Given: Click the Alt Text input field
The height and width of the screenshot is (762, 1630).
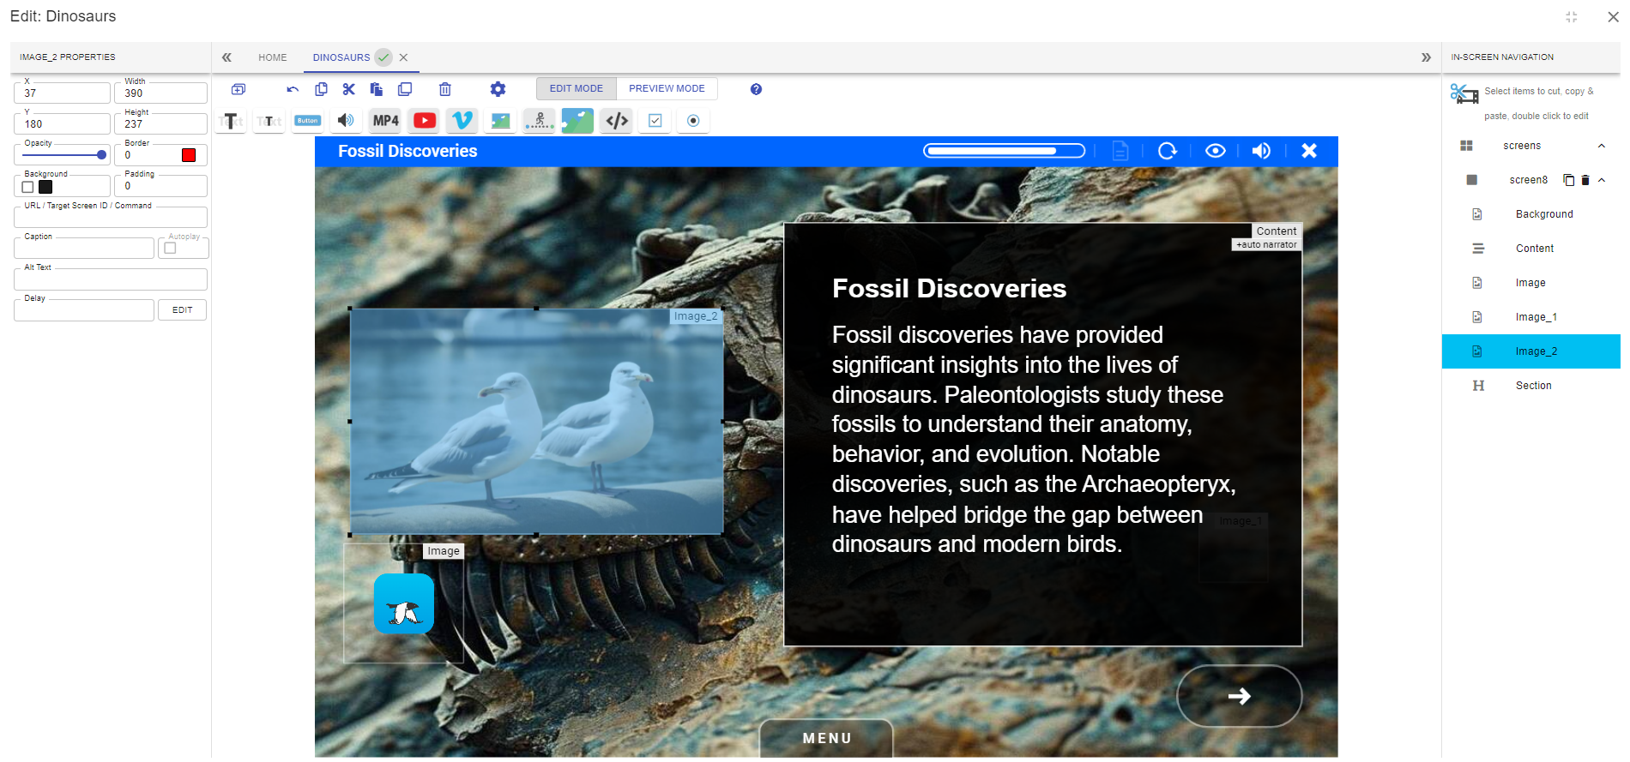Looking at the screenshot, I should (111, 279).
